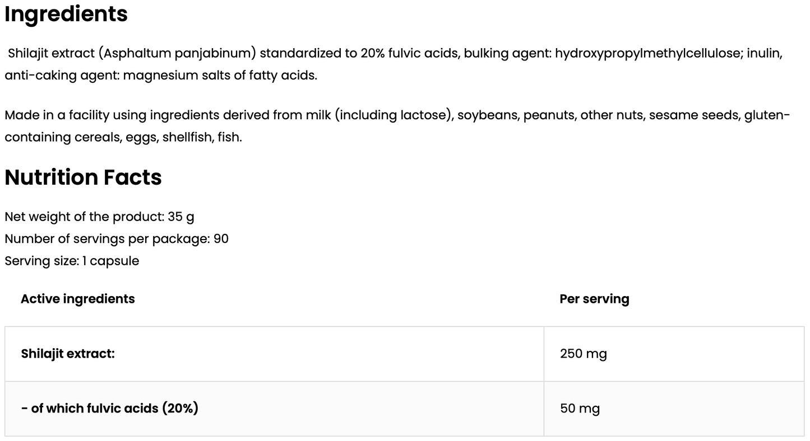810x441 pixels.
Task: Select the fulvic acids (20%) row label
Action: pos(110,409)
